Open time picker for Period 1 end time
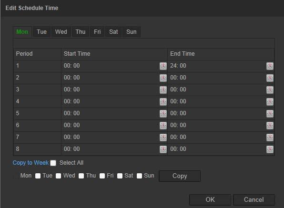This screenshot has width=284, height=208. click(270, 66)
